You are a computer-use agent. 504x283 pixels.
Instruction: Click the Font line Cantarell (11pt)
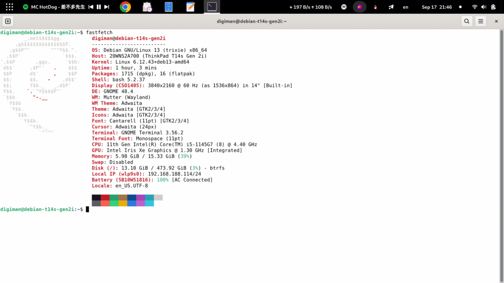point(140,121)
